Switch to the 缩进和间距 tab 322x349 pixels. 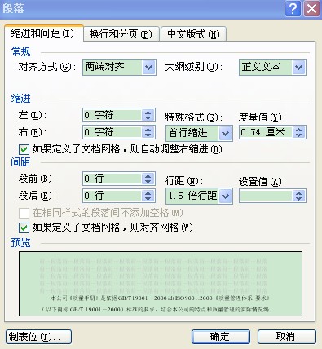click(x=43, y=33)
